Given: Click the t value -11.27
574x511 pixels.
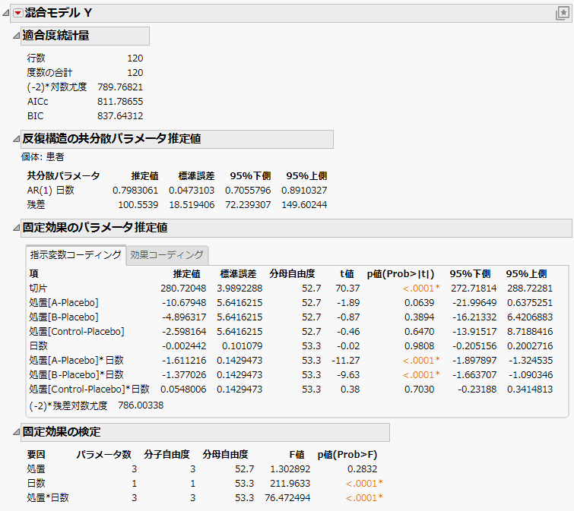Looking at the screenshot, I should [346, 361].
